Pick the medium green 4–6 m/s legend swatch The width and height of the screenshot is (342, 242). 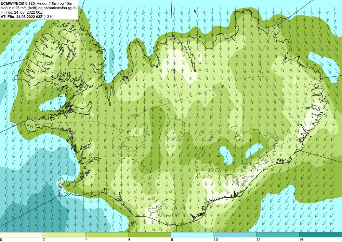coord(107,234)
